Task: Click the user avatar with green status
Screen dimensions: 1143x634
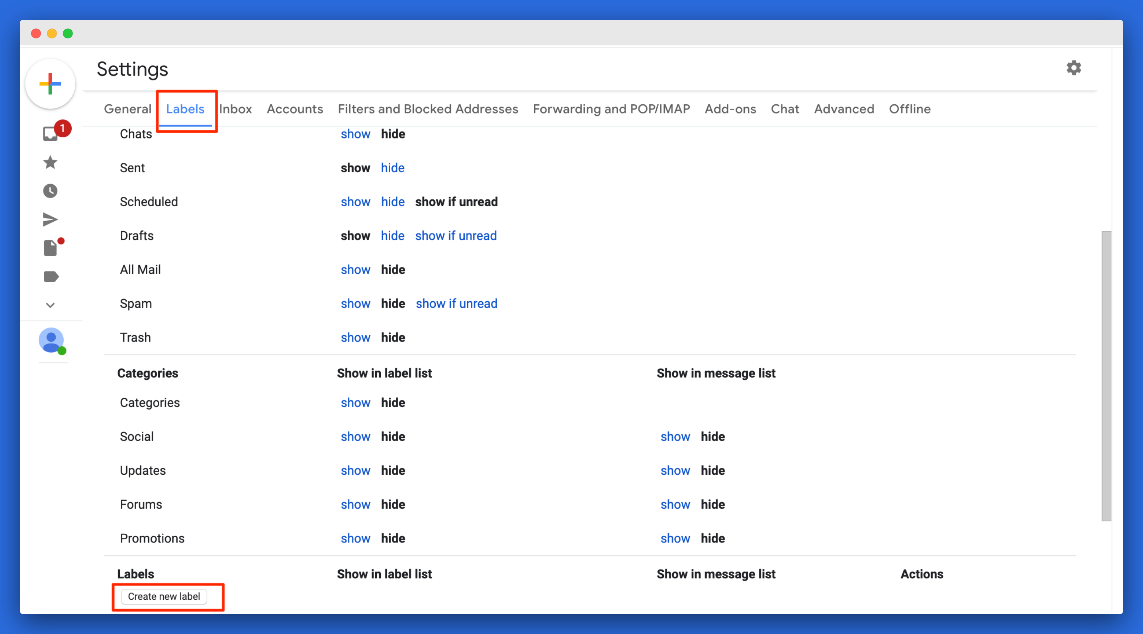Action: coord(51,341)
